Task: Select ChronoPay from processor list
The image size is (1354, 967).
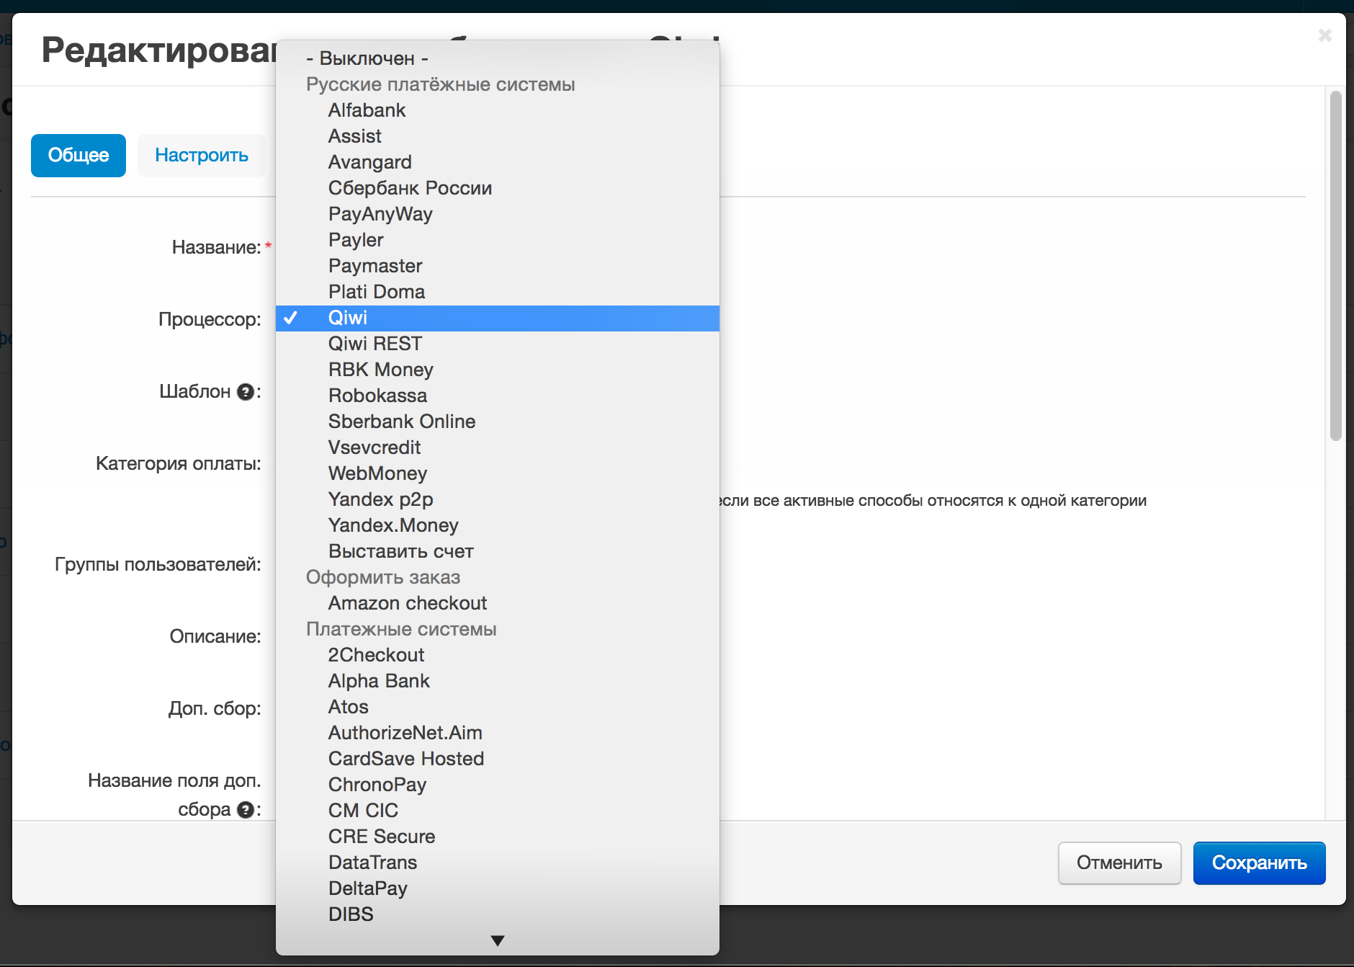Action: tap(377, 785)
